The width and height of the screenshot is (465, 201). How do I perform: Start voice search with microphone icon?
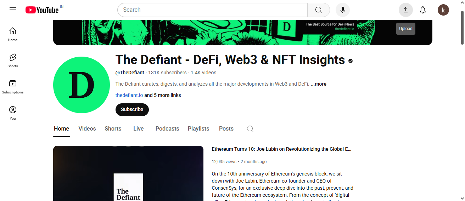(x=343, y=10)
